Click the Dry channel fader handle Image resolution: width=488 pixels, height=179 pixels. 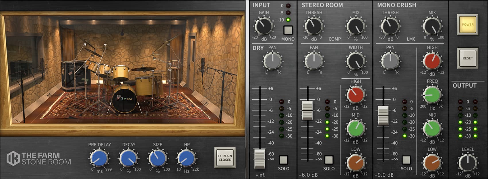click(260, 159)
